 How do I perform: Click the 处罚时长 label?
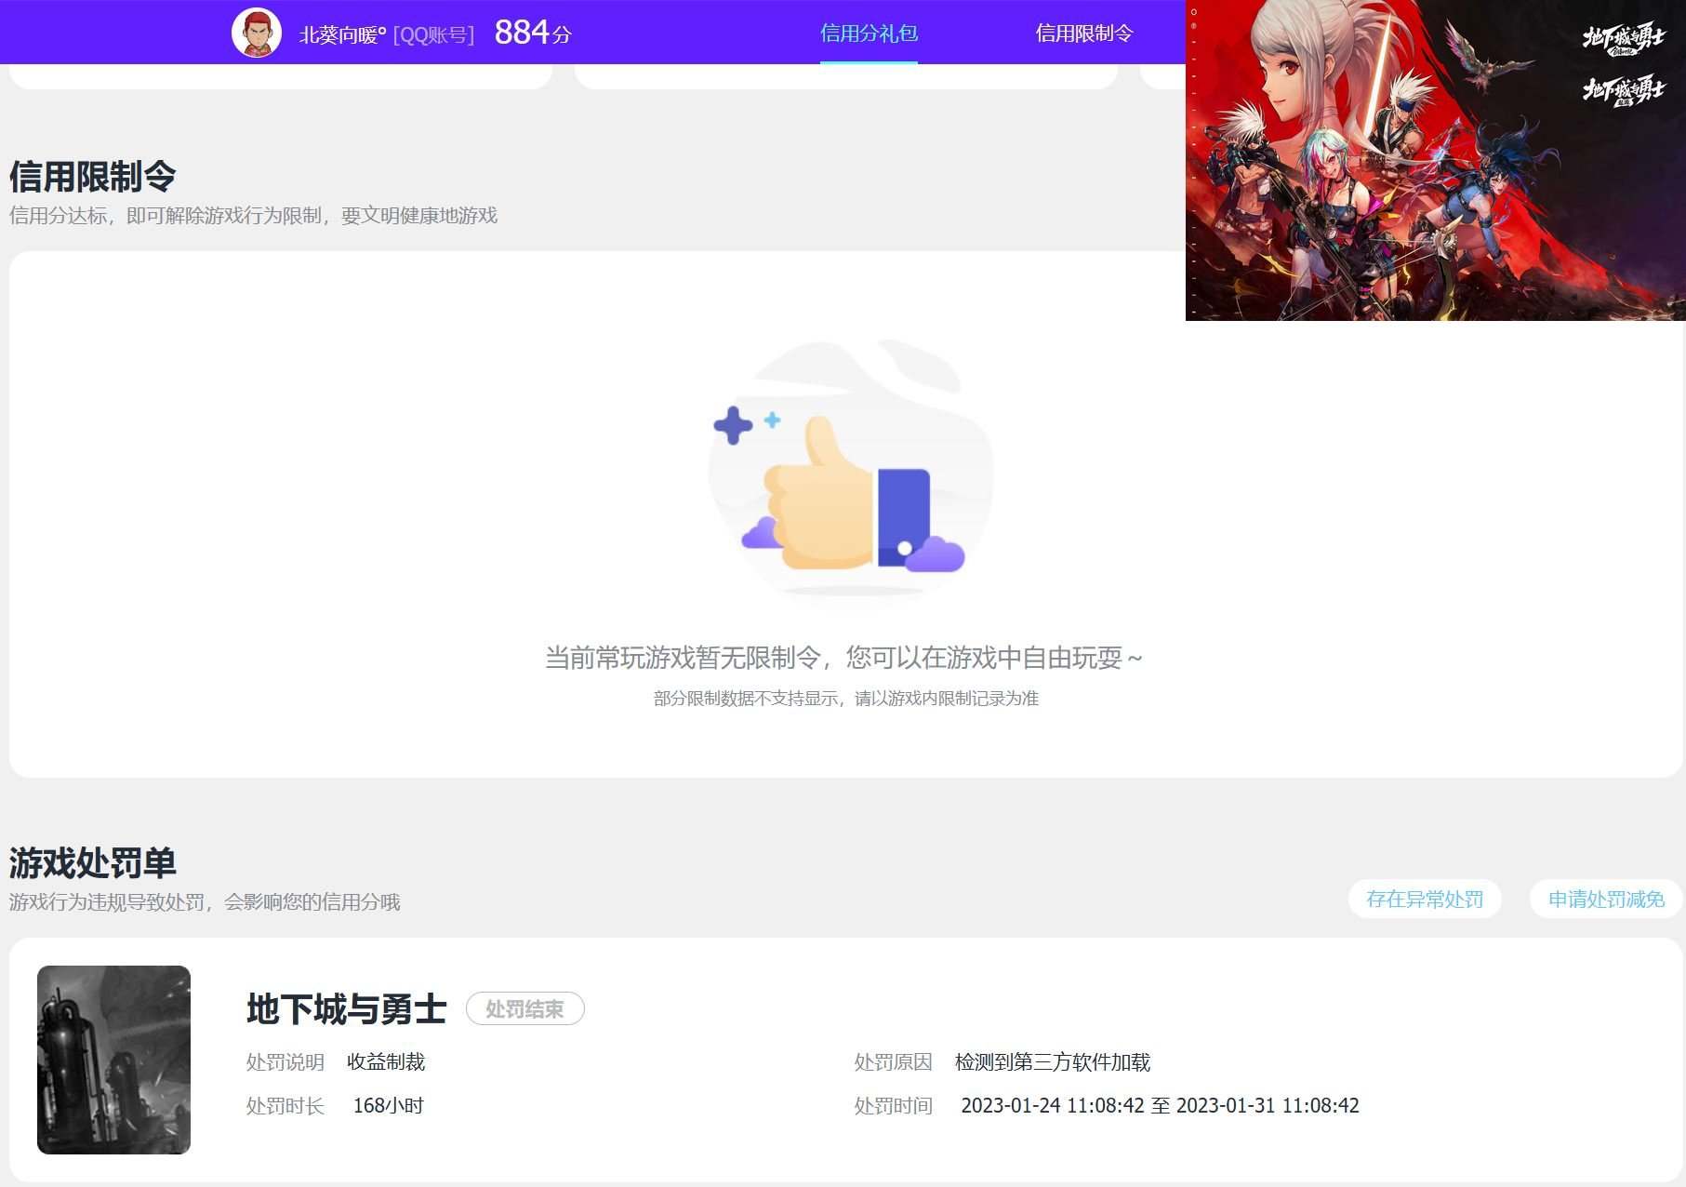tap(285, 1105)
